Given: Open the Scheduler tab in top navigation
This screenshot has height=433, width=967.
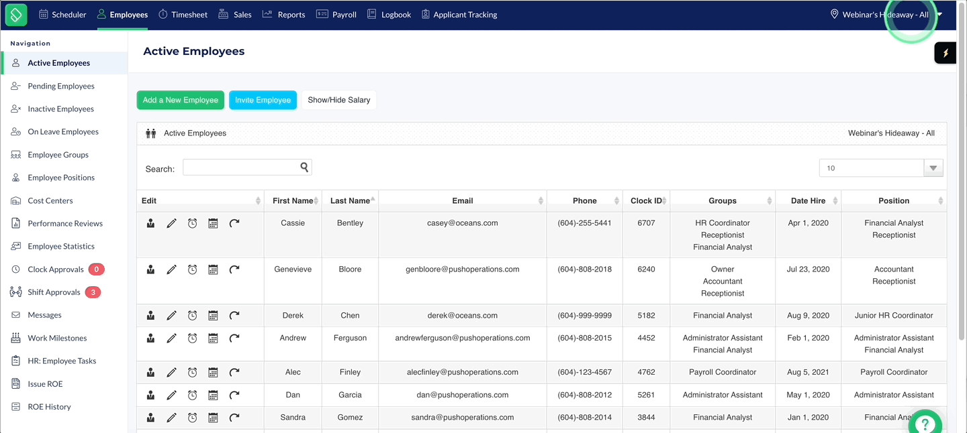Looking at the screenshot, I should [x=63, y=14].
